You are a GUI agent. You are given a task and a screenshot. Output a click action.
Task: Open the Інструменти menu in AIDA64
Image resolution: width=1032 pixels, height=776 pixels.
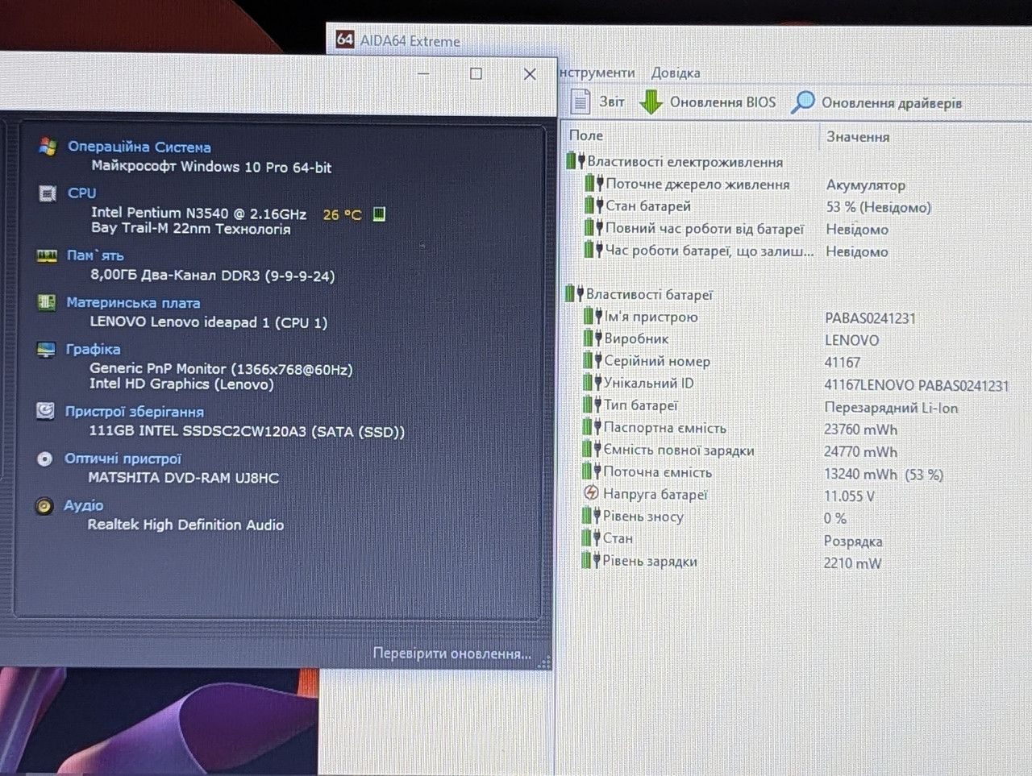point(597,73)
